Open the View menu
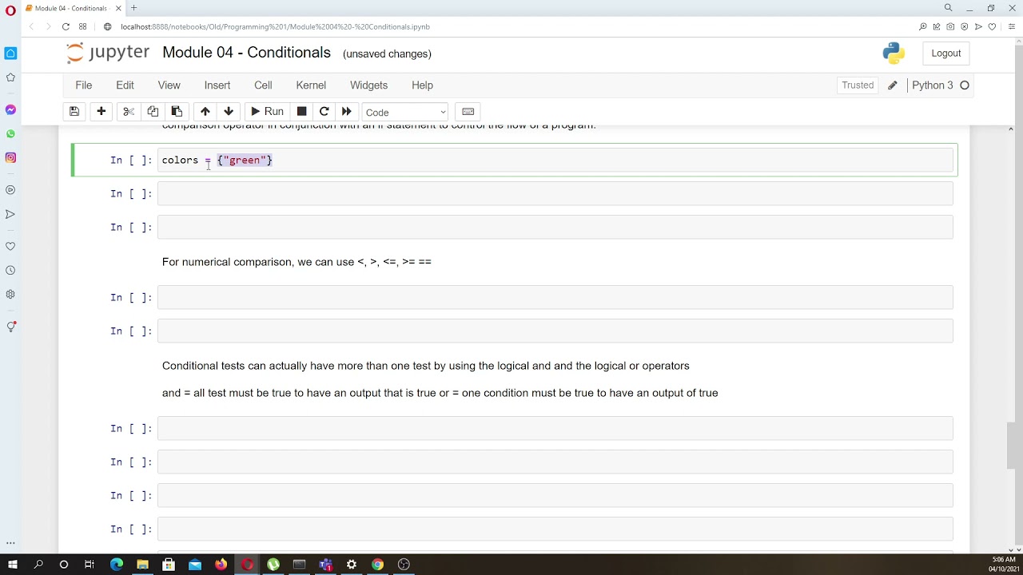This screenshot has height=575, width=1023. 169,85
